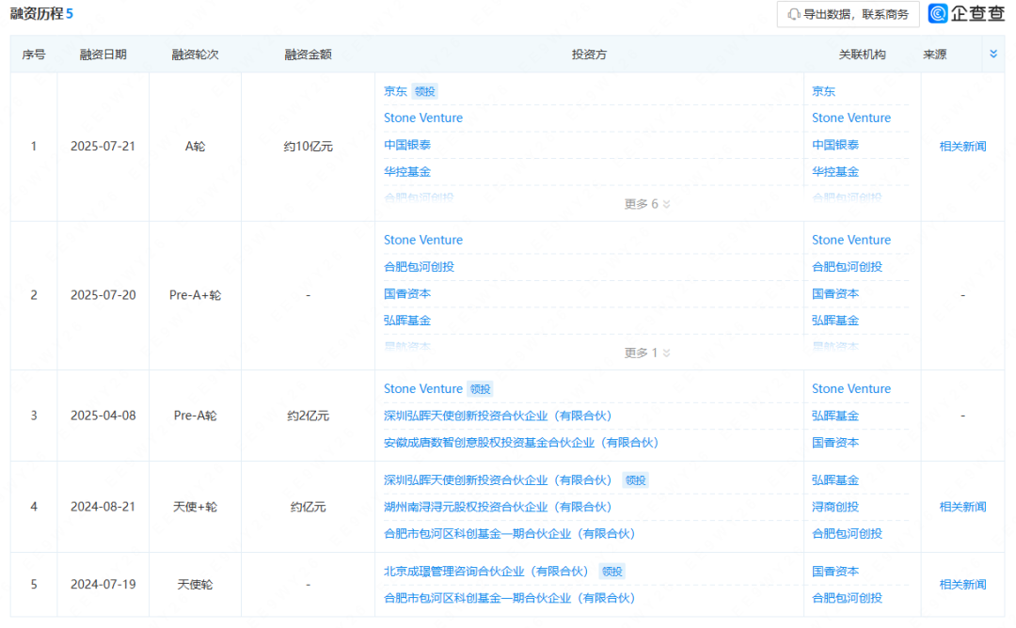The height and width of the screenshot is (628, 1016).
Task: Open Stone Venture 关联机构 in Pre-A+轮 row
Action: tap(851, 240)
